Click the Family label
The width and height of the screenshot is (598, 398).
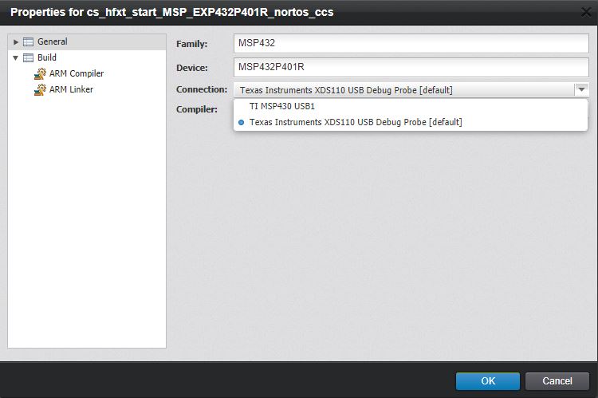pos(192,44)
